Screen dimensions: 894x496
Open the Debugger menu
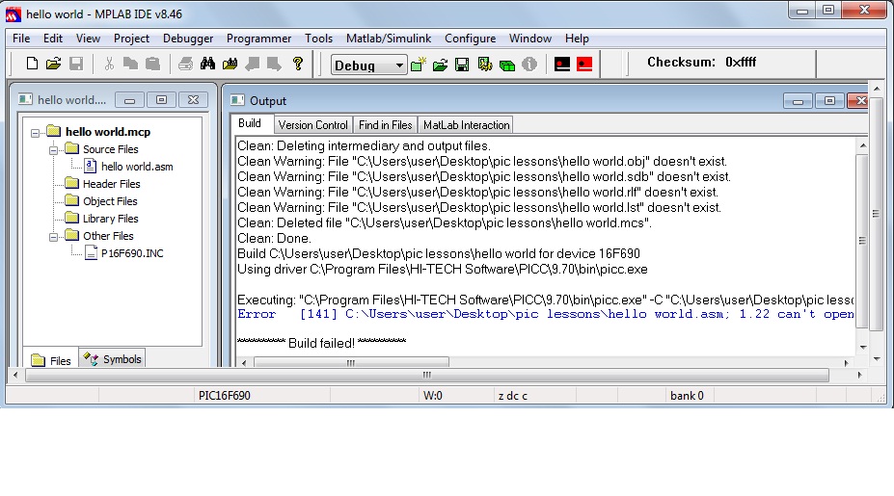188,39
